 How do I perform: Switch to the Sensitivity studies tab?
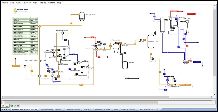coord(102,109)
